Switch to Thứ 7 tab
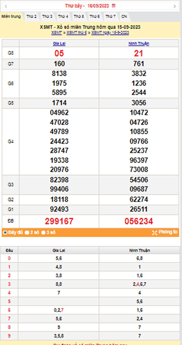 point(110,16)
